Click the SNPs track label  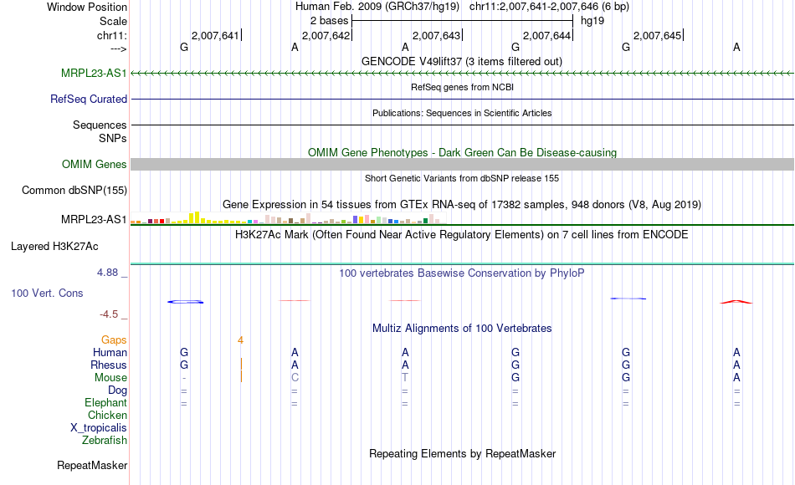coord(113,138)
